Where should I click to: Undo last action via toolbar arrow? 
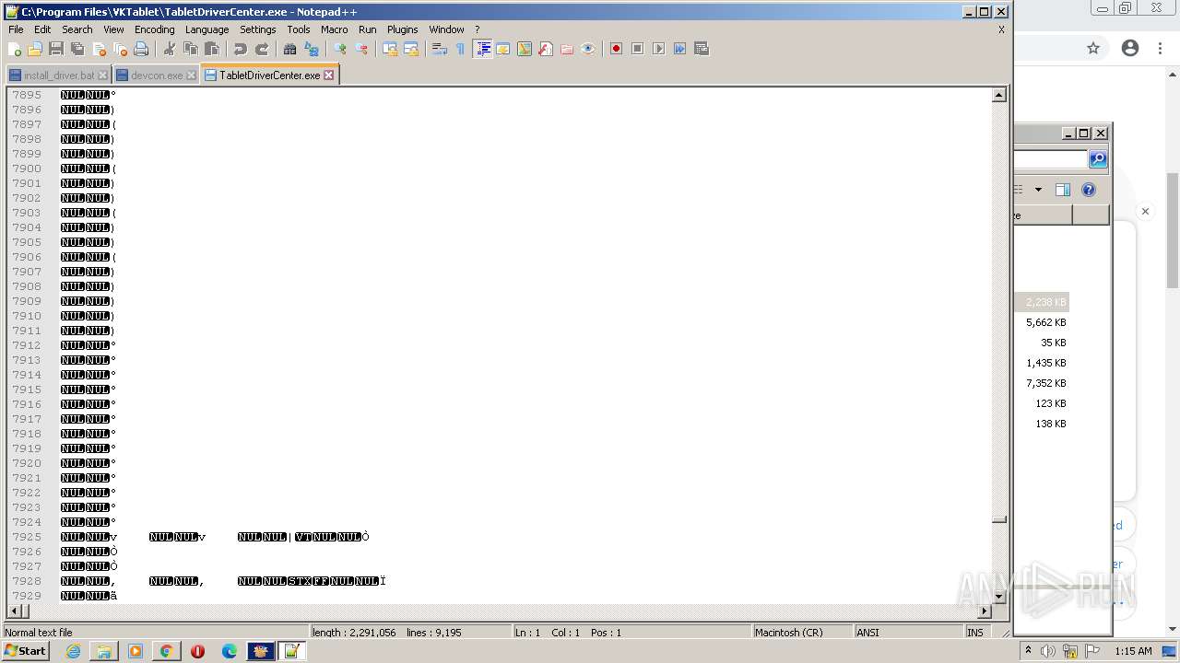tap(241, 49)
